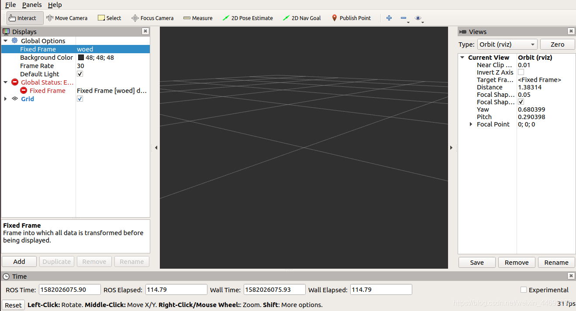Image resolution: width=576 pixels, height=311 pixels.
Task: Click the Target Frame value <Fixed Frame>
Action: [539, 80]
